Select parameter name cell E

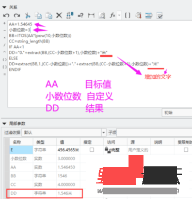click(x=21, y=150)
